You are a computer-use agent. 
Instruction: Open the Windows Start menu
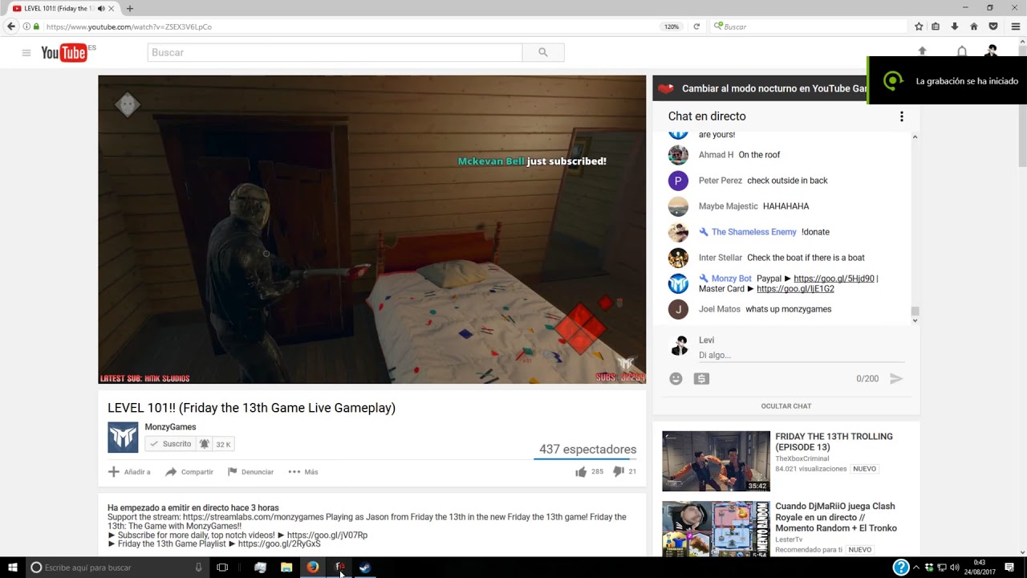13,568
